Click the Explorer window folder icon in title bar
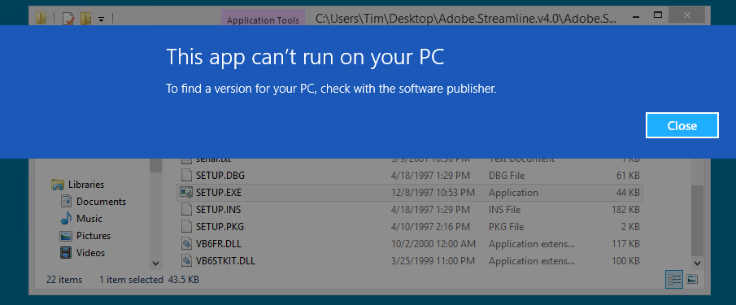The height and width of the screenshot is (305, 736). click(41, 18)
